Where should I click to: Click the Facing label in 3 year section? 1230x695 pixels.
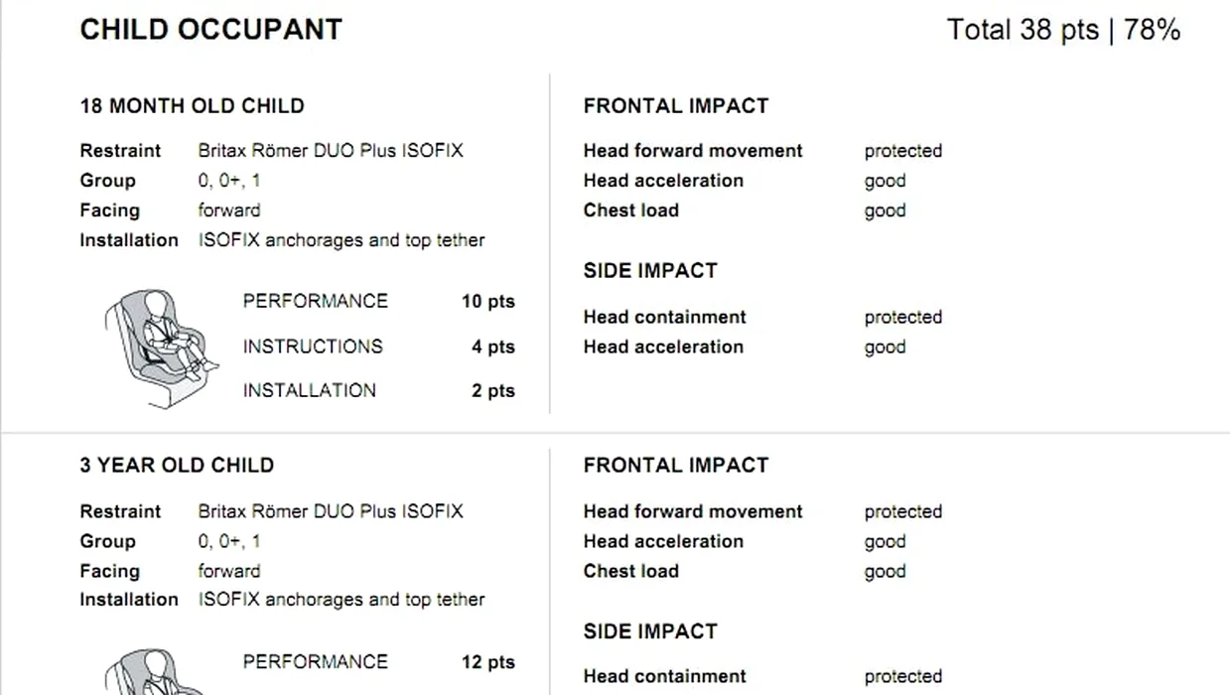coord(109,571)
